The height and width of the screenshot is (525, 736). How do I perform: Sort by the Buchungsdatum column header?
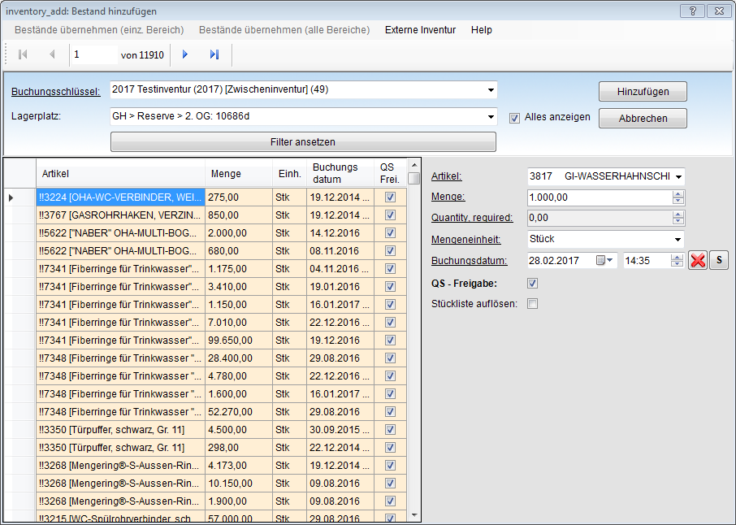340,173
